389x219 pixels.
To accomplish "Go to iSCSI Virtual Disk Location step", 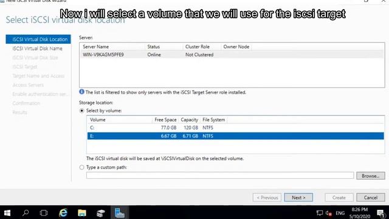I will (x=38, y=39).
